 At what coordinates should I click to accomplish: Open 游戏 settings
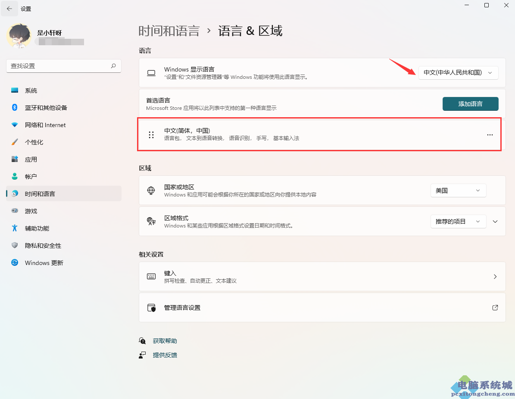64,211
